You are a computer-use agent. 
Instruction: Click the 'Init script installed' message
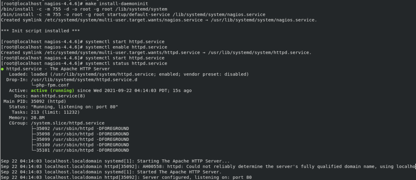tap(41, 31)
